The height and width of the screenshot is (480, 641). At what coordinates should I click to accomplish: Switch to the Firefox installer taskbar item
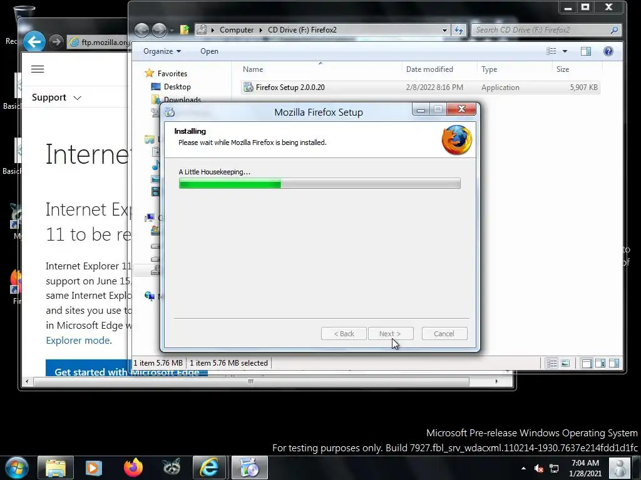(x=249, y=467)
